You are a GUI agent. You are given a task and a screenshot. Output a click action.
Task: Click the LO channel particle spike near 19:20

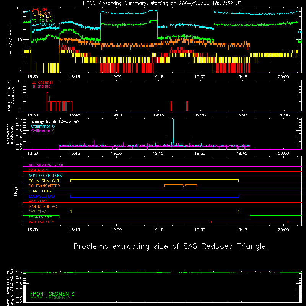[x=171, y=106]
